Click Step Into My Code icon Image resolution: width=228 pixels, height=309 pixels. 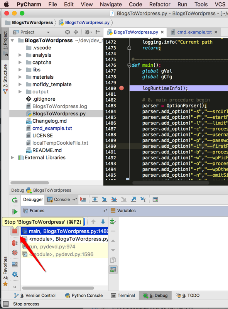point(114,199)
